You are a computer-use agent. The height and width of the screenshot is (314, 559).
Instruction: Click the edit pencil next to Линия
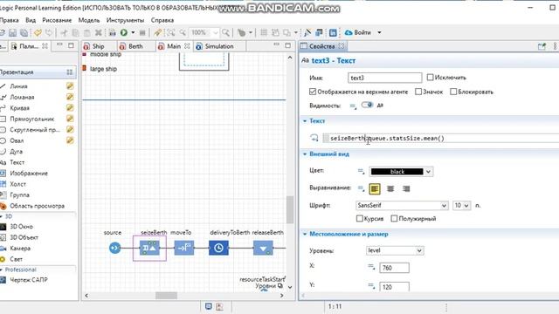[x=70, y=85]
